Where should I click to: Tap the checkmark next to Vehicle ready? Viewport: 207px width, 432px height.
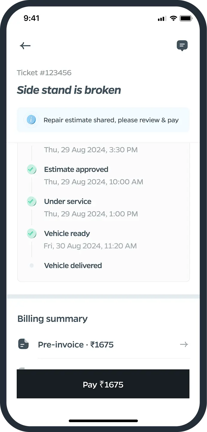[x=32, y=233]
